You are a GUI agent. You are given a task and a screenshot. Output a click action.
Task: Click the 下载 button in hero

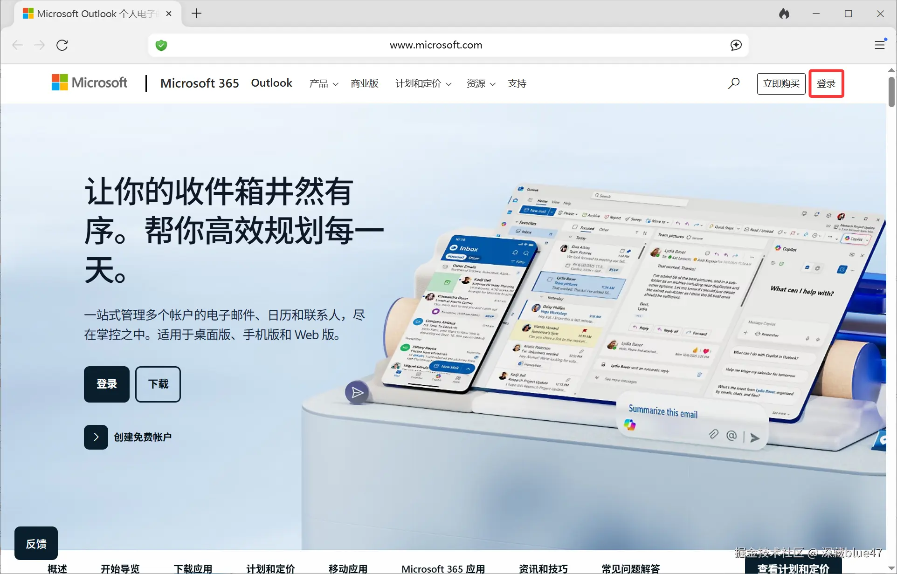158,384
